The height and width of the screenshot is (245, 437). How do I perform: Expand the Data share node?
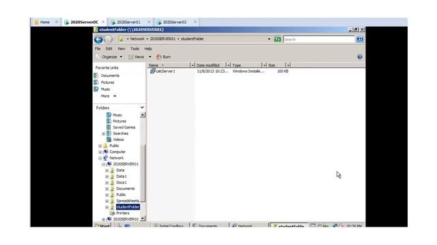(x=107, y=170)
